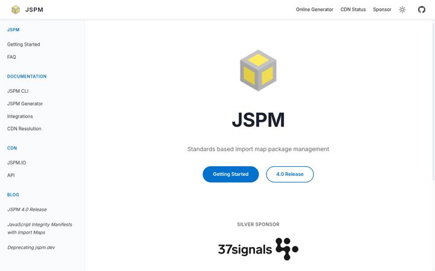The height and width of the screenshot is (271, 435).
Task: Open Deprecating jspm.dev blog post
Action: click(31, 248)
